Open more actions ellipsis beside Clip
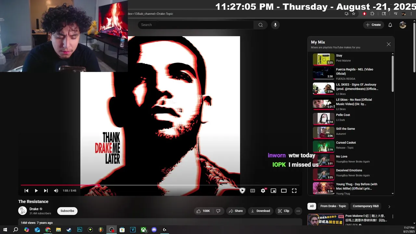The height and width of the screenshot is (234, 416). pyautogui.click(x=298, y=211)
